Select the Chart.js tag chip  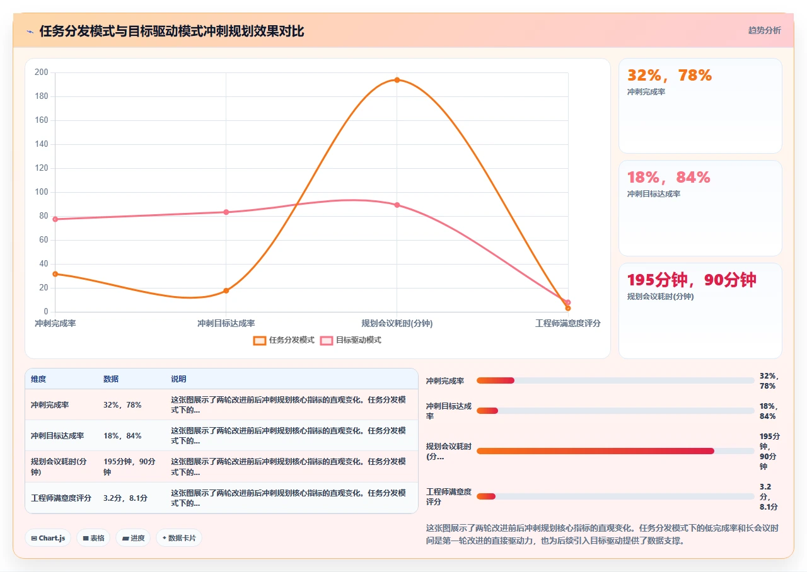click(48, 538)
